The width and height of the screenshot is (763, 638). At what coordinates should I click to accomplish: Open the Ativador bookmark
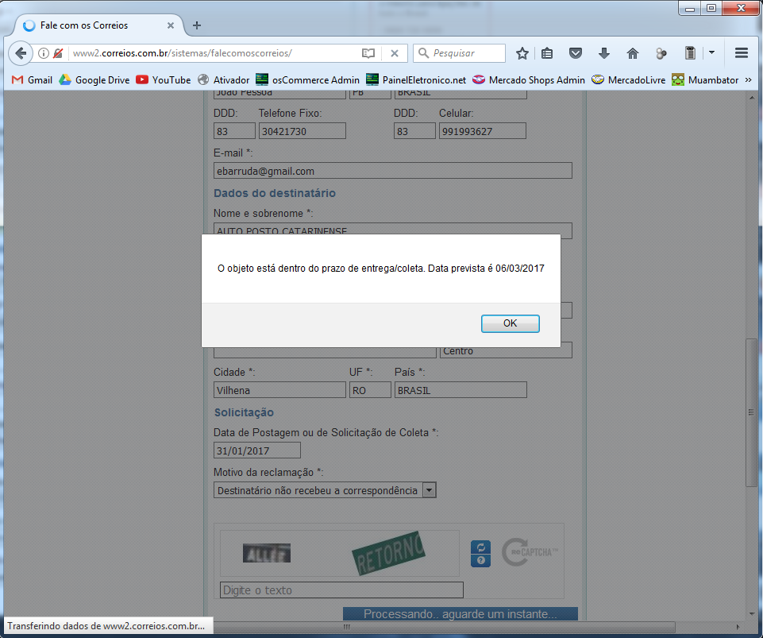tap(223, 80)
